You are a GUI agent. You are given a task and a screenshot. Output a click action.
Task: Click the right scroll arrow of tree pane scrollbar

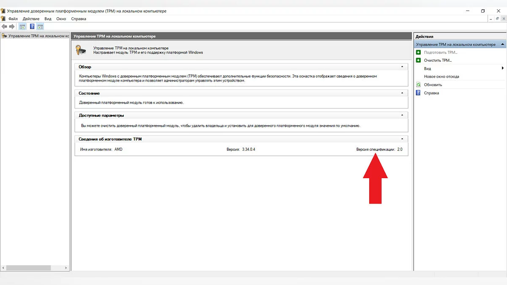tap(65, 268)
